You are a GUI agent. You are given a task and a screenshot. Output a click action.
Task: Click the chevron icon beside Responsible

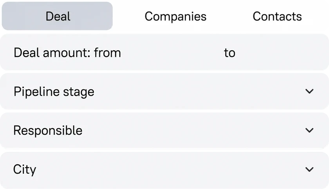(309, 130)
